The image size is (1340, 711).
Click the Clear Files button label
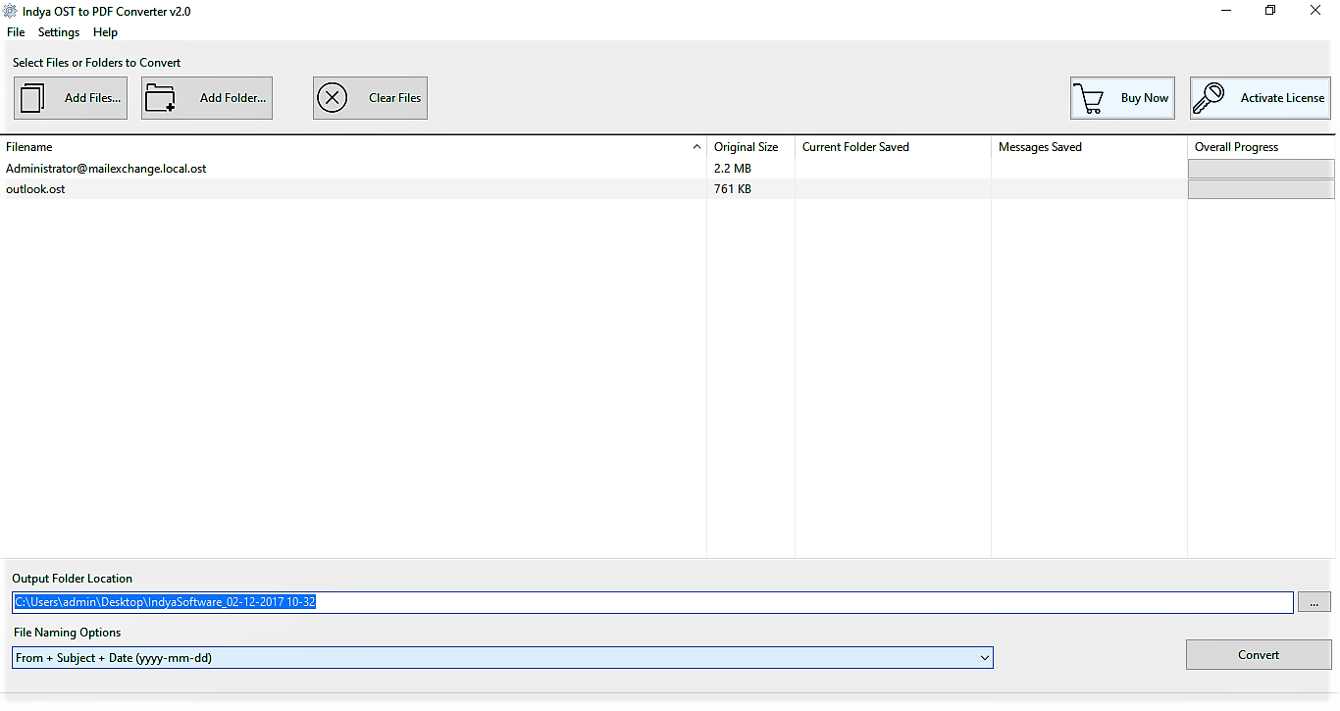[x=394, y=98]
